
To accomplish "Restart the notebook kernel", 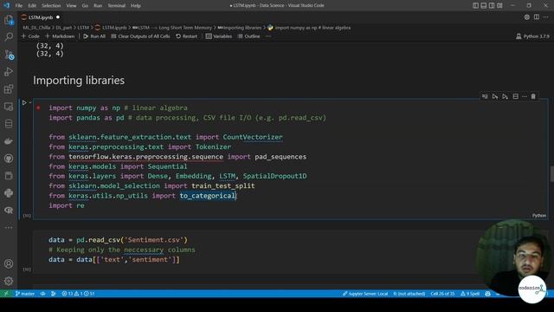I will point(187,36).
